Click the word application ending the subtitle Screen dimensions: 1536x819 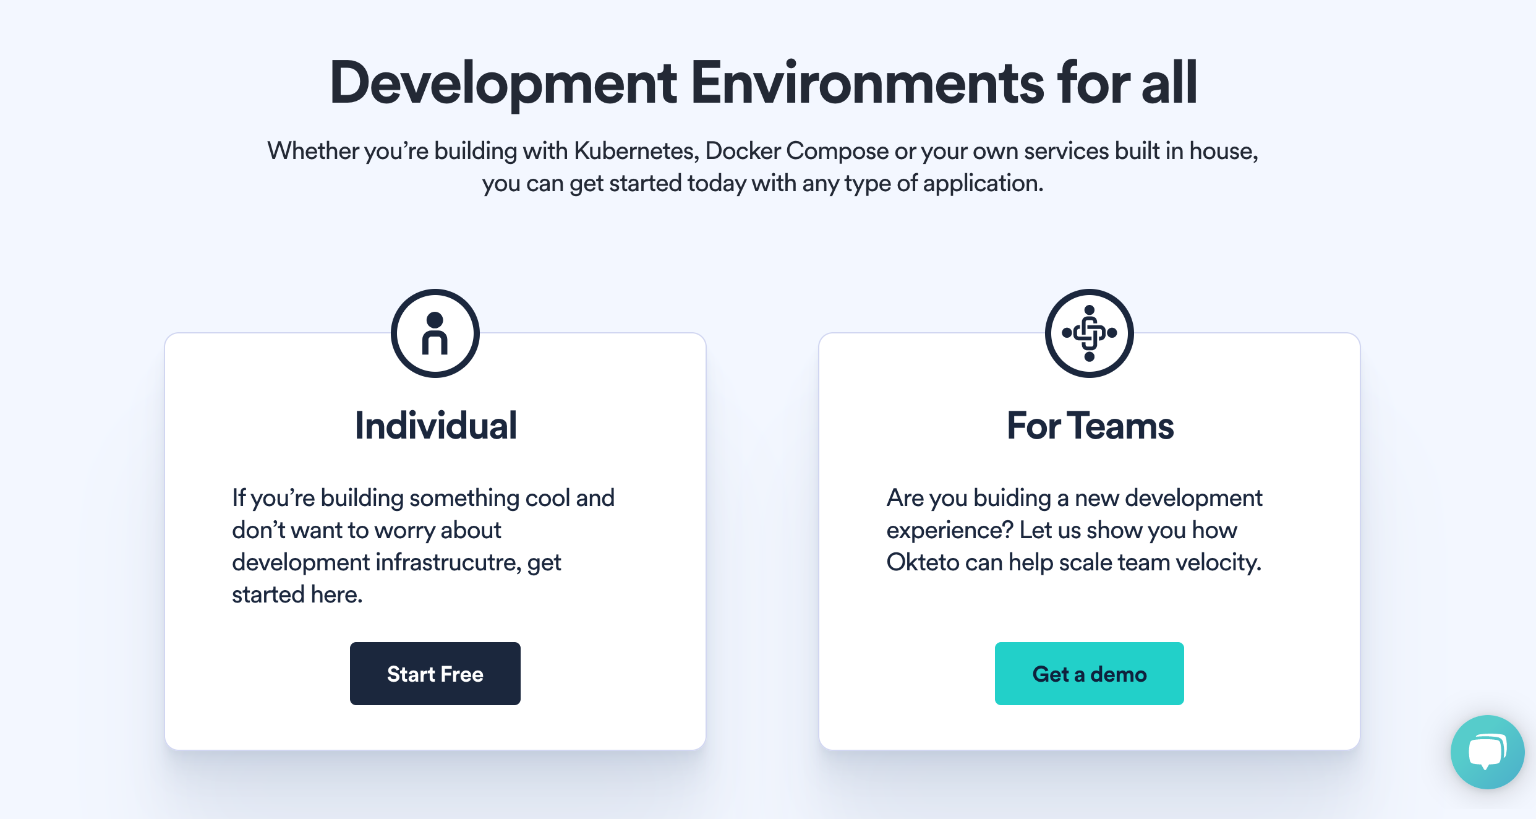point(979,183)
